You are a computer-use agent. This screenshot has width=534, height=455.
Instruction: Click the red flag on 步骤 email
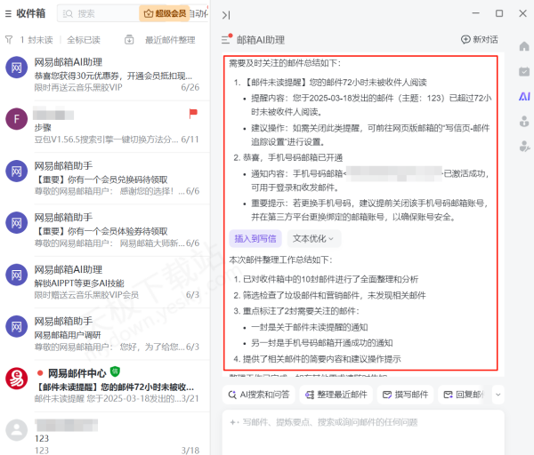[193, 114]
